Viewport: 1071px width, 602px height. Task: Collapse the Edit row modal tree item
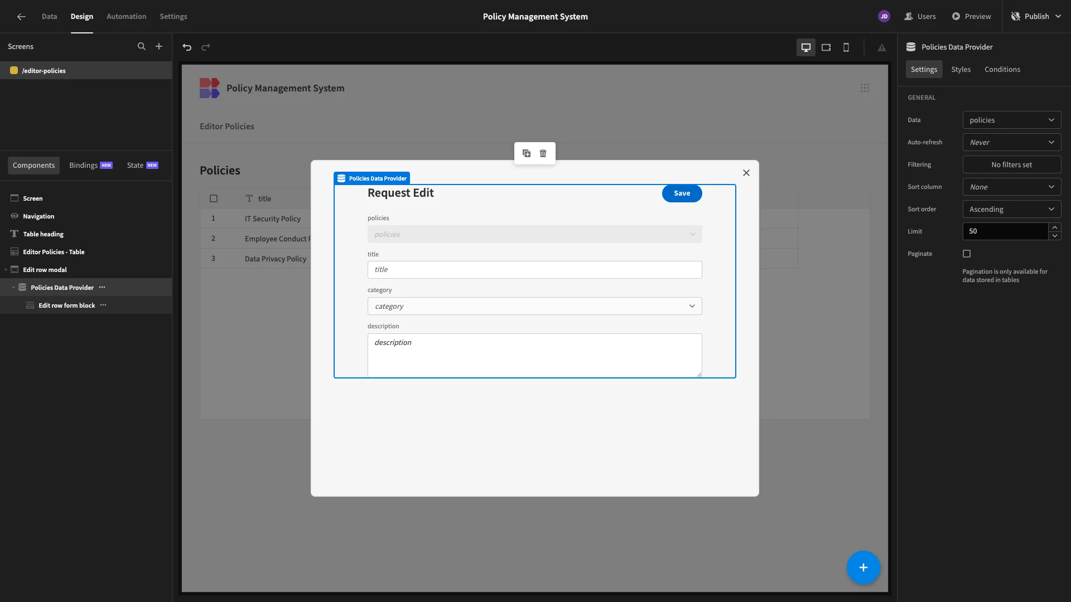click(x=6, y=270)
